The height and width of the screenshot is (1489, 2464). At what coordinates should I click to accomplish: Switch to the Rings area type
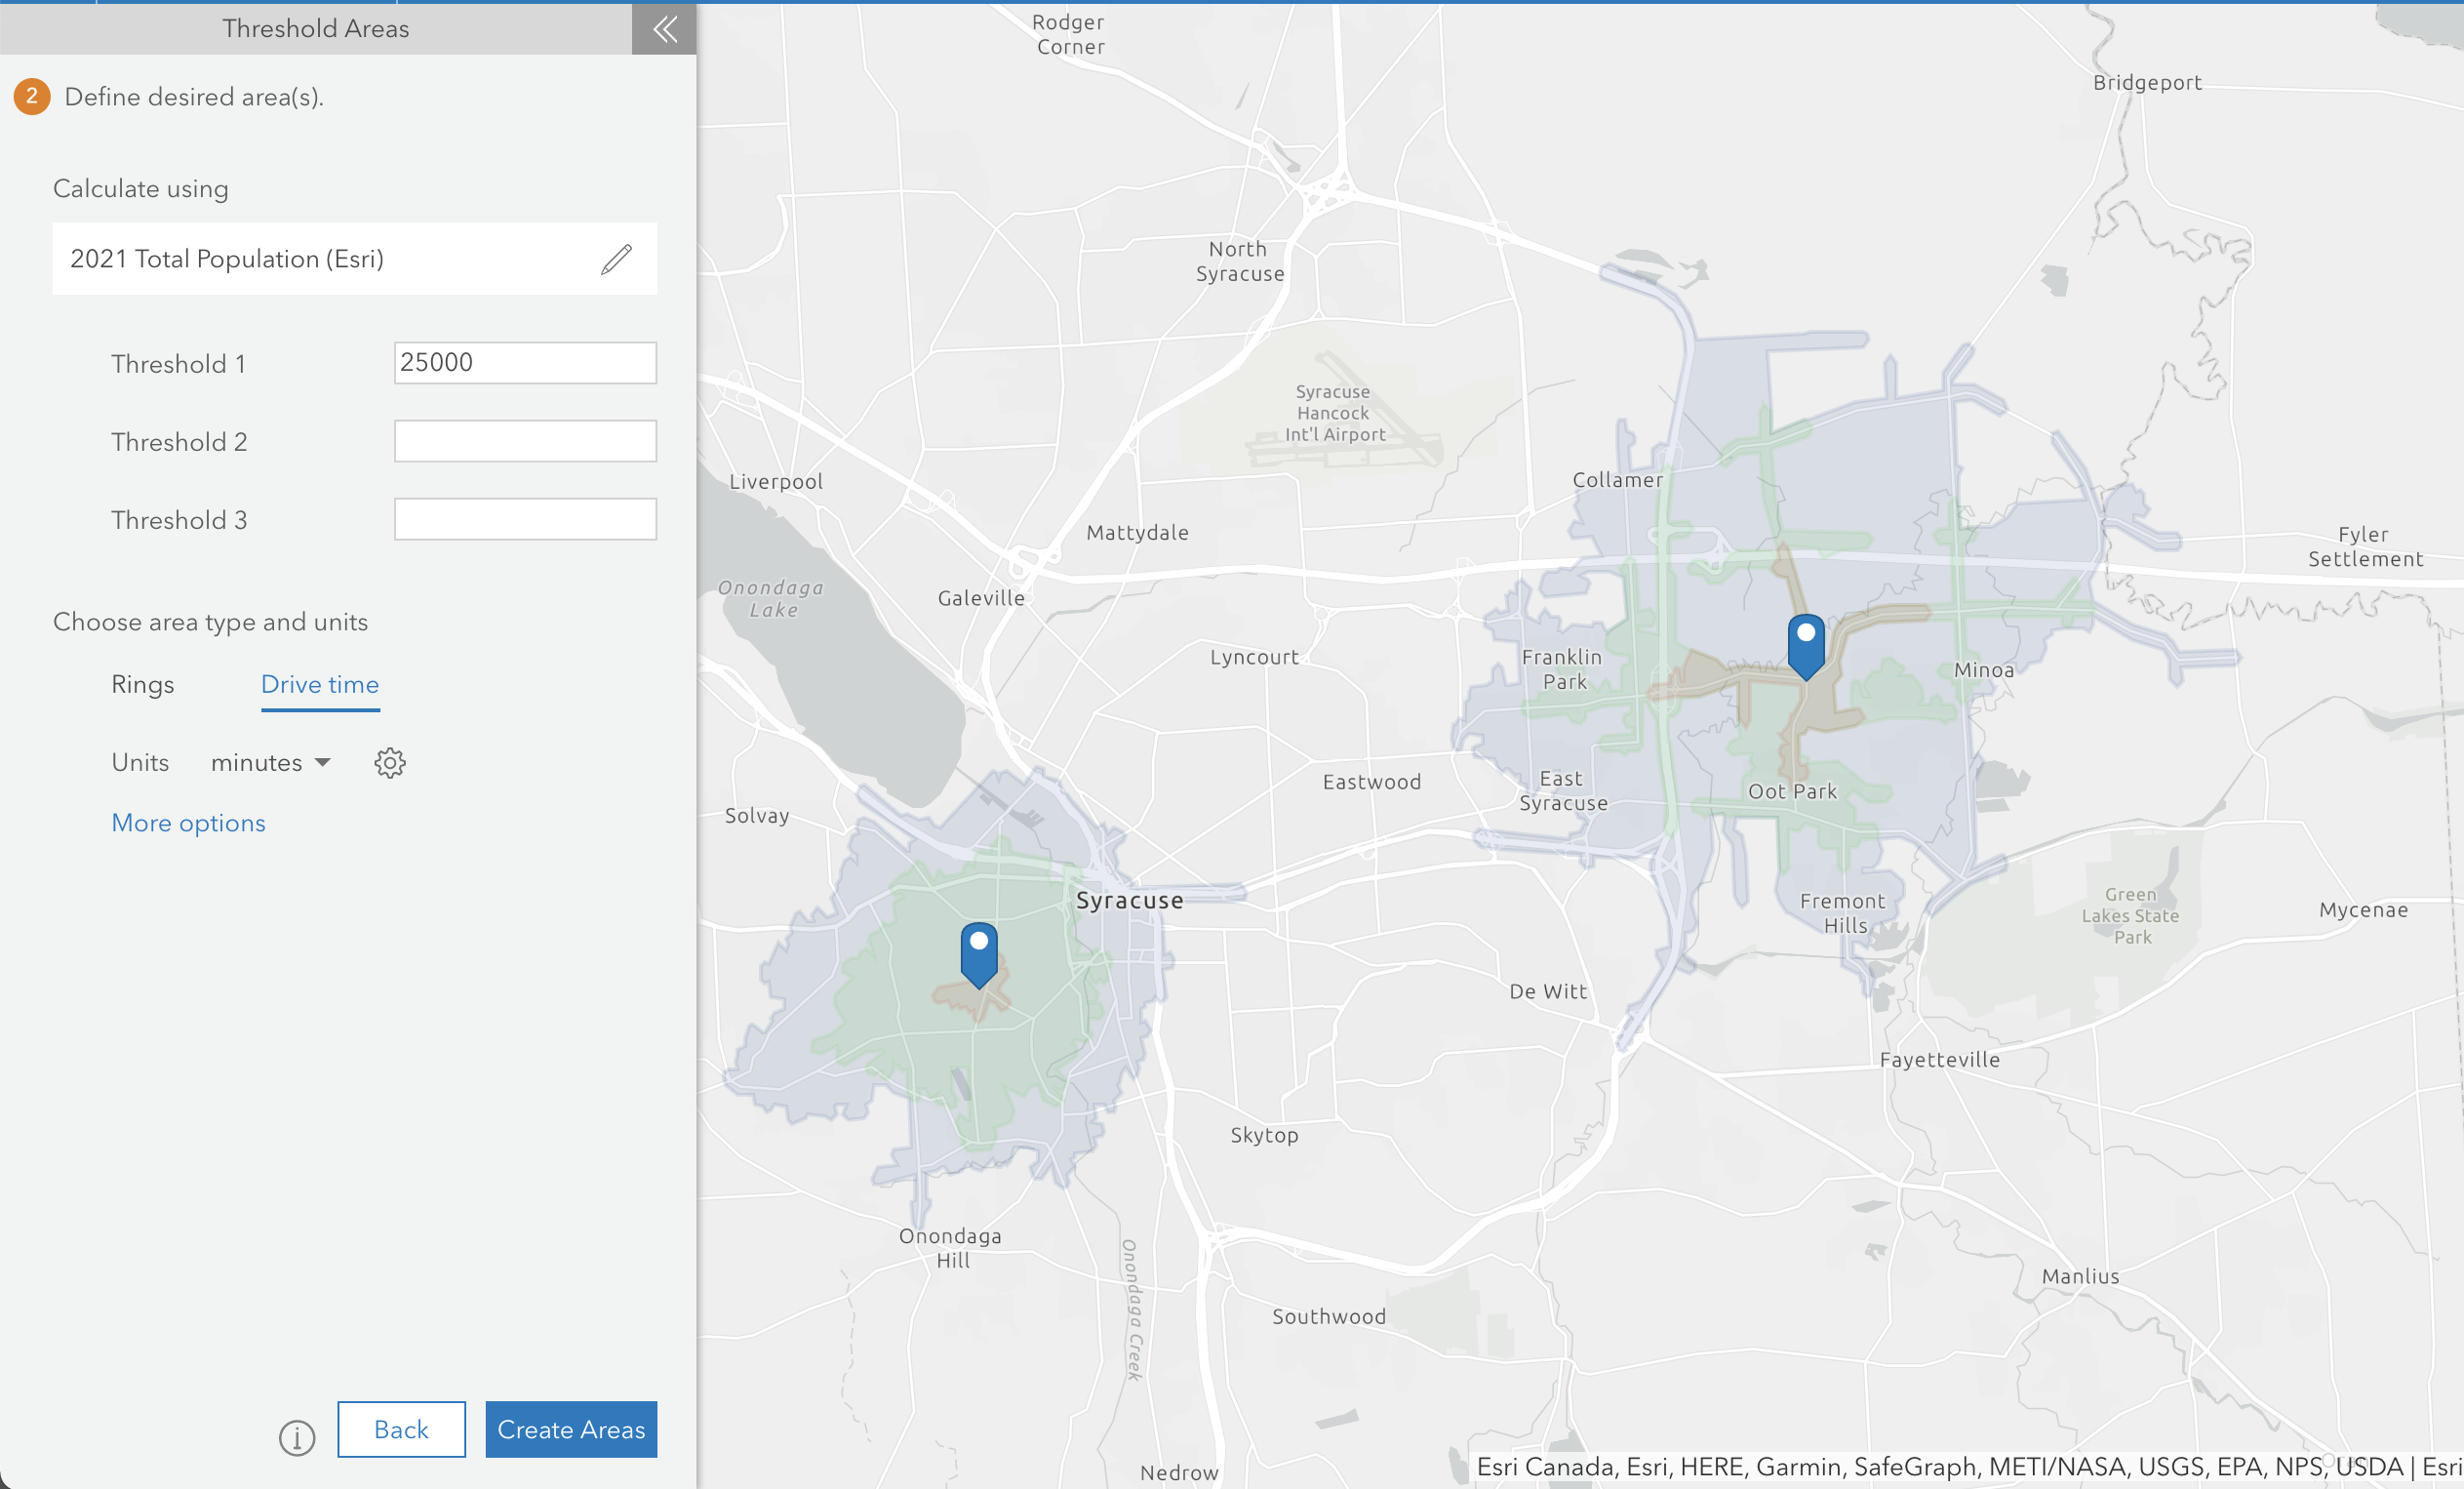pos(143,684)
